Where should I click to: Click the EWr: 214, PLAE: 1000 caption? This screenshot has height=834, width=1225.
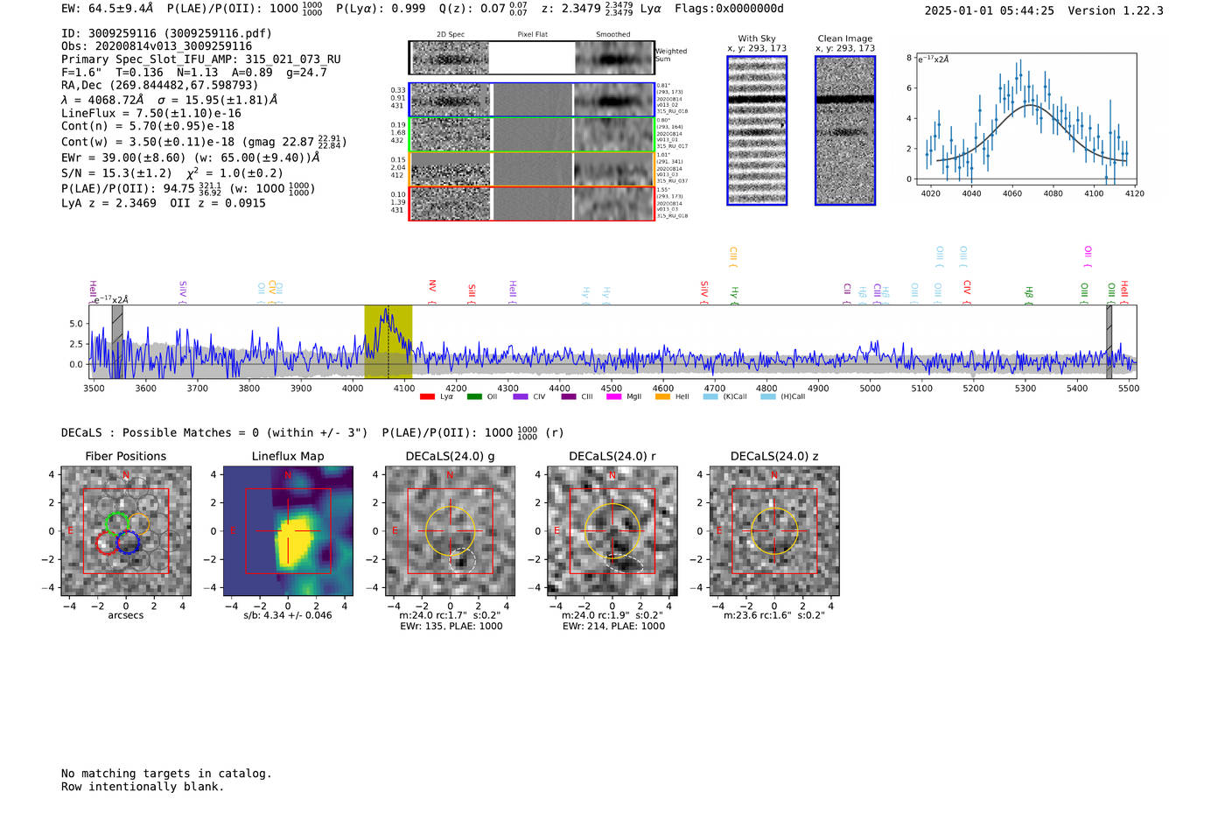(613, 626)
